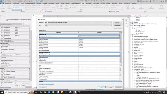Click the Переименовать... button

118,28
